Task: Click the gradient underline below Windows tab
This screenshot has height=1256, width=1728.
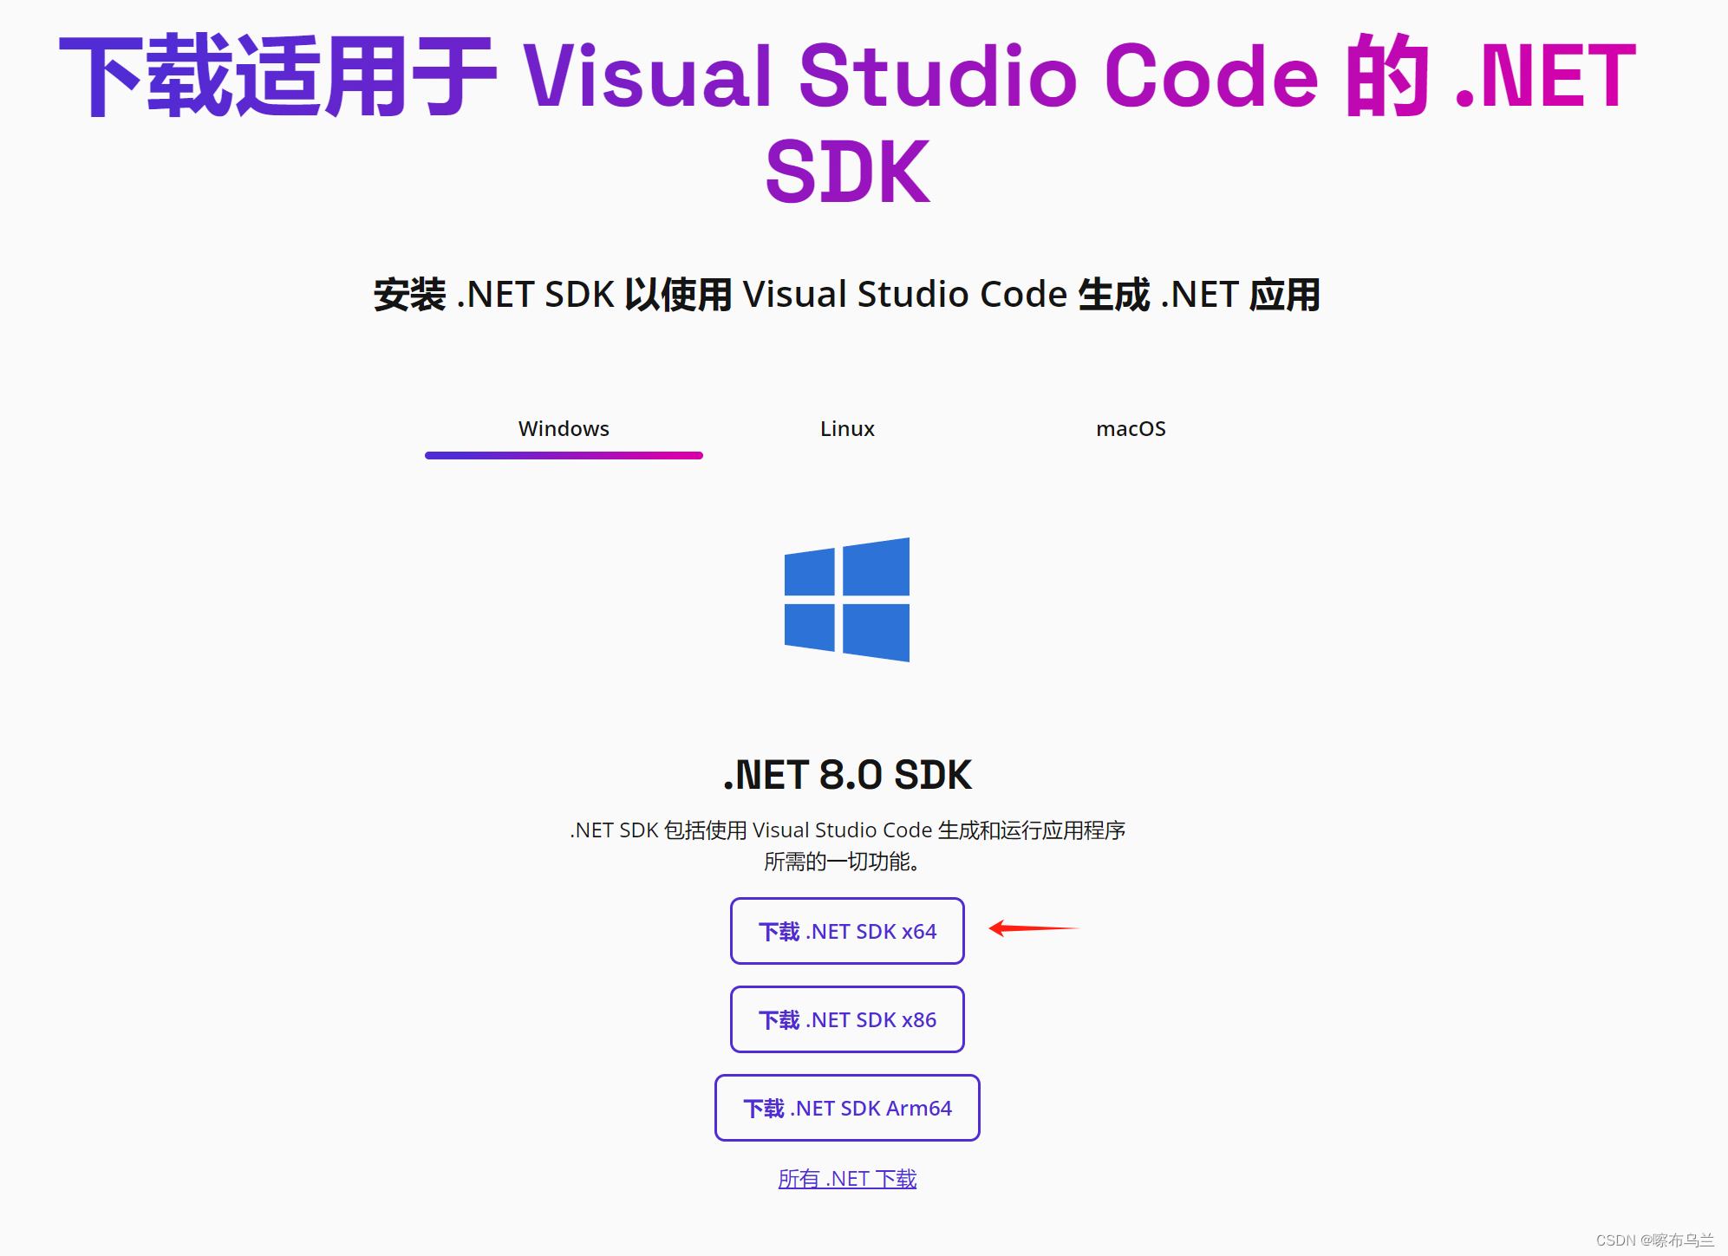Action: click(x=564, y=455)
